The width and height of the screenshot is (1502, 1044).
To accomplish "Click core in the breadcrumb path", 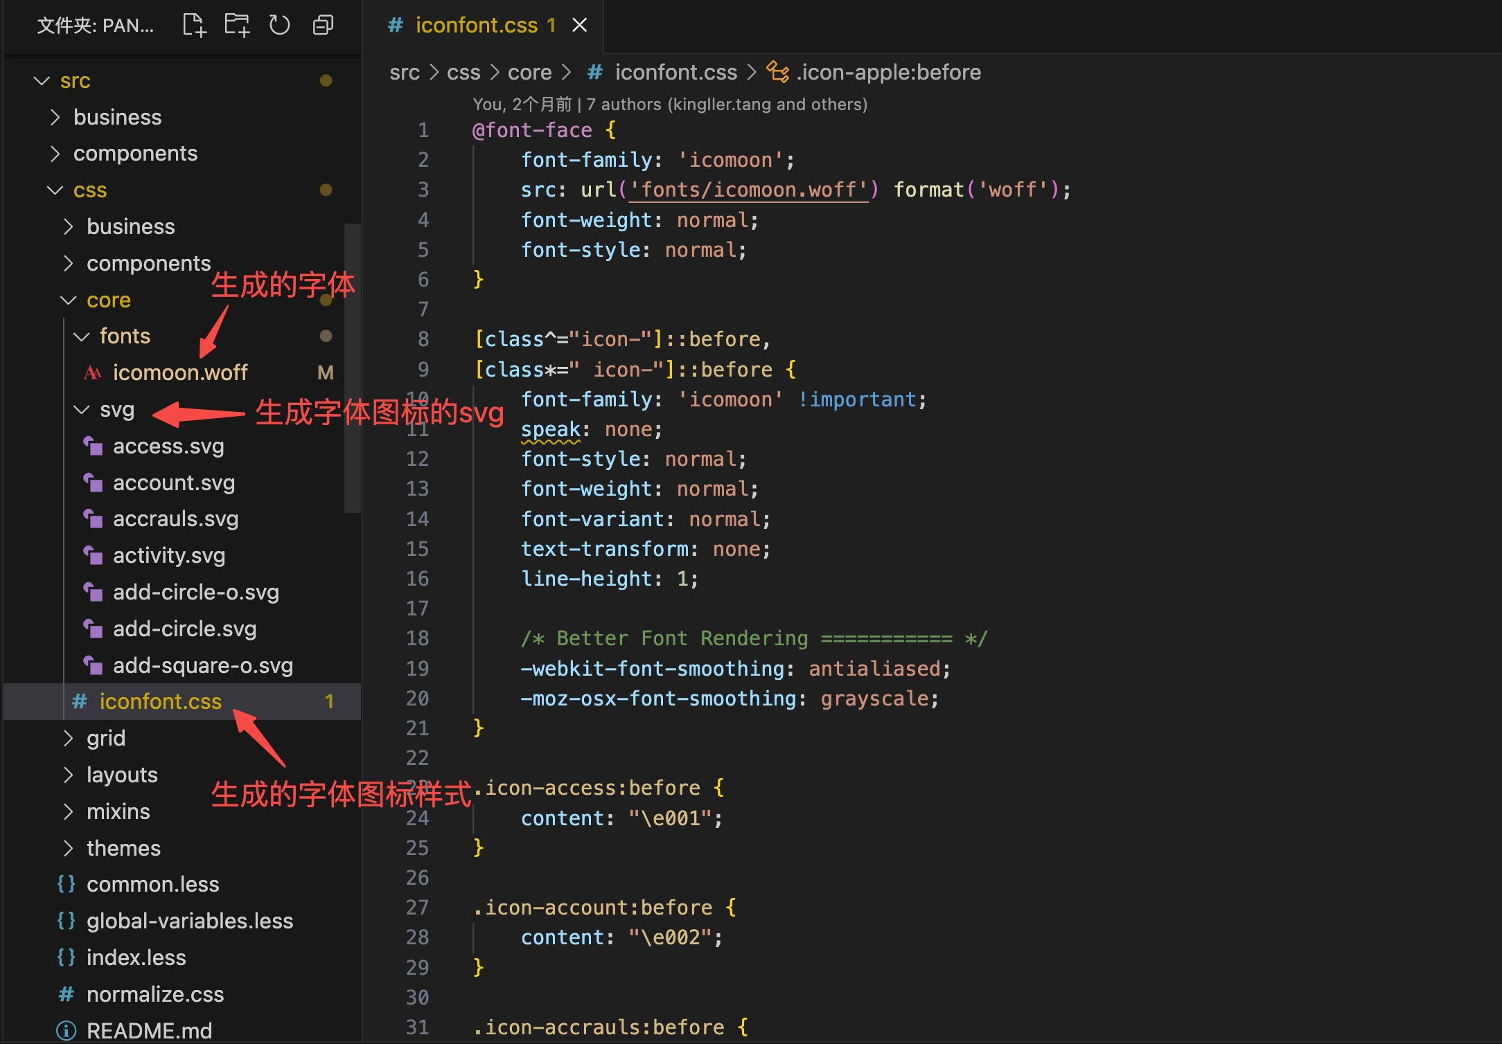I will (x=530, y=72).
